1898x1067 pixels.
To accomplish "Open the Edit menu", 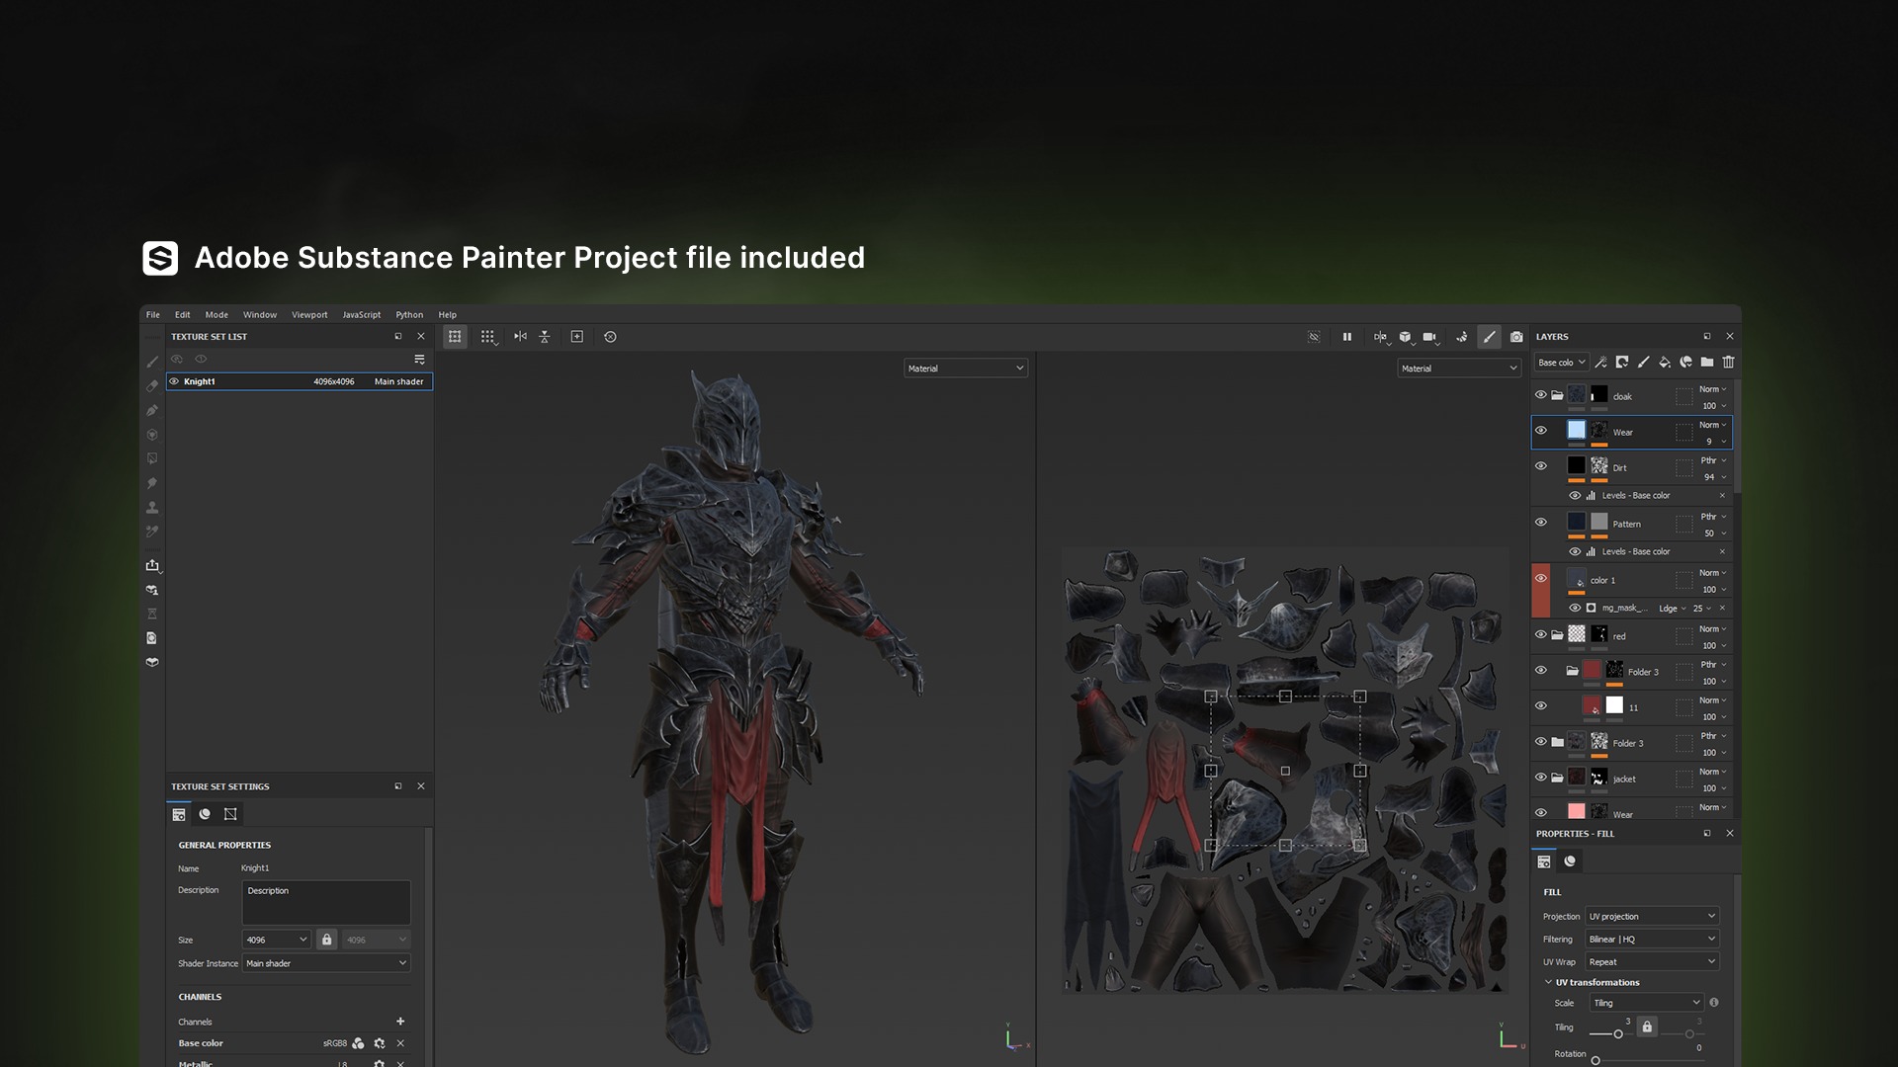I will click(x=183, y=315).
